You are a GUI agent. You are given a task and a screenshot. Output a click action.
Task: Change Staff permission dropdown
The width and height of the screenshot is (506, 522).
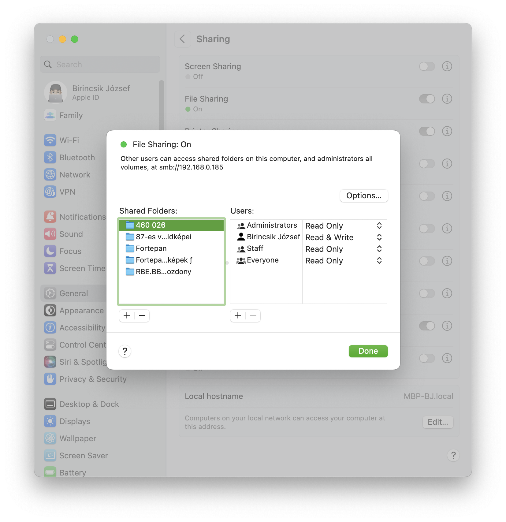(x=344, y=249)
